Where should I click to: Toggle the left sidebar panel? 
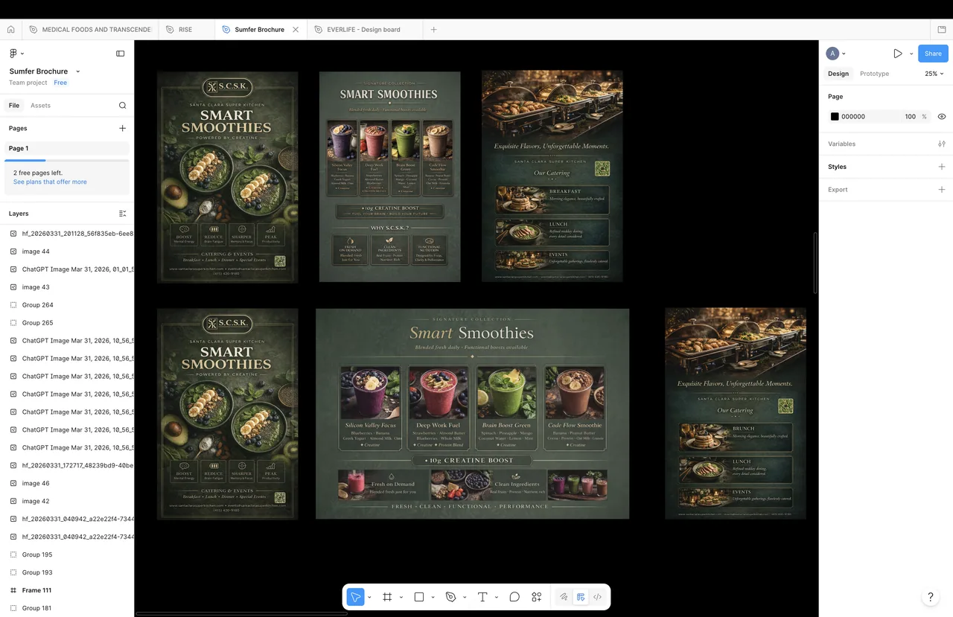pos(121,54)
